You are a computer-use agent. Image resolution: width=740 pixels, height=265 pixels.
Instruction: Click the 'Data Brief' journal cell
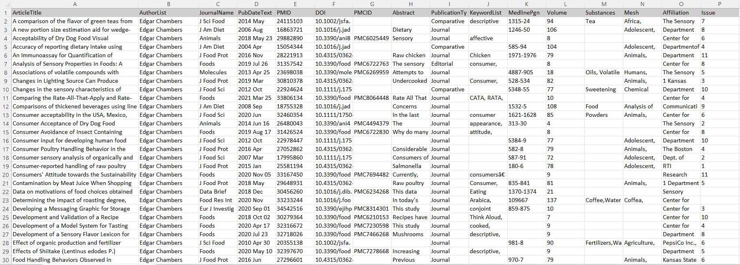217,192
